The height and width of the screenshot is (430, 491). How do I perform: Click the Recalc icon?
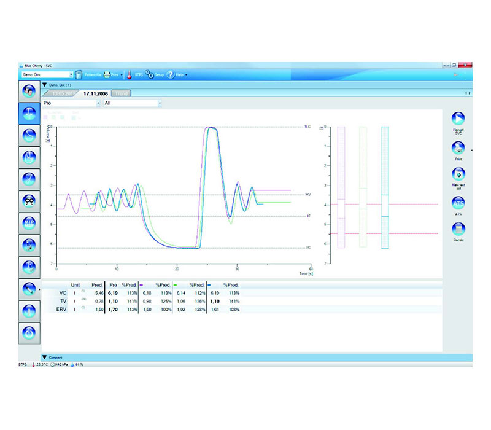[x=458, y=229]
